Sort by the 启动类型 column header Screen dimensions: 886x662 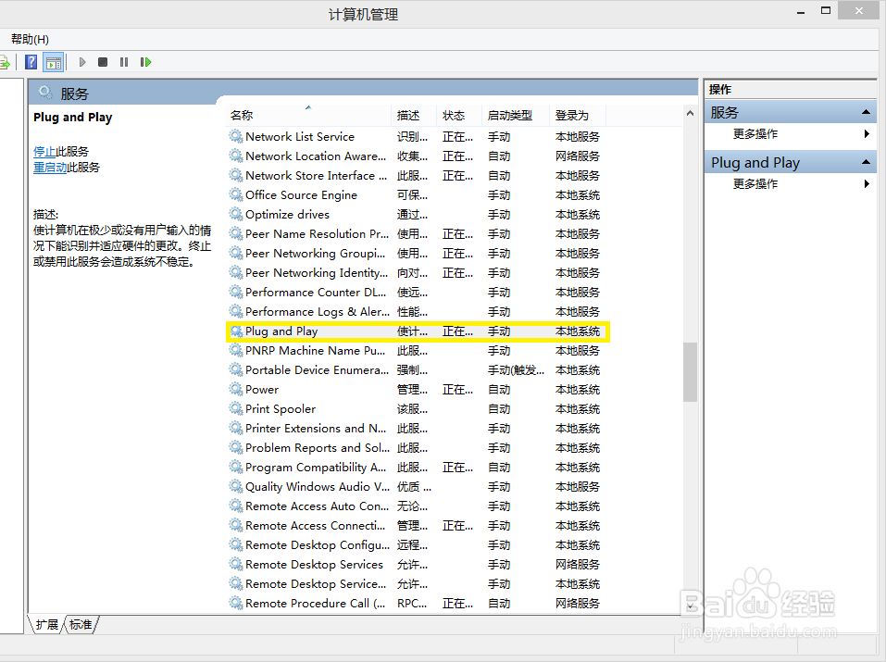pos(515,116)
